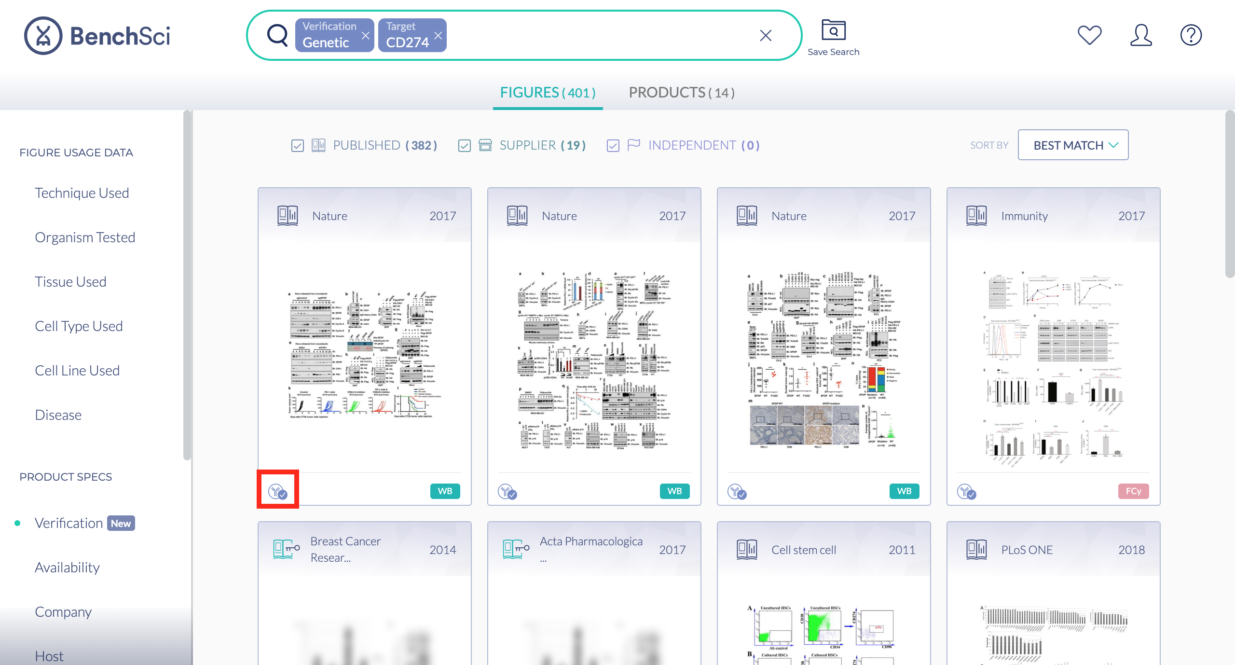Screen dimensions: 1235x665
Task: Open favorites heart icon
Action: pyautogui.click(x=1090, y=35)
